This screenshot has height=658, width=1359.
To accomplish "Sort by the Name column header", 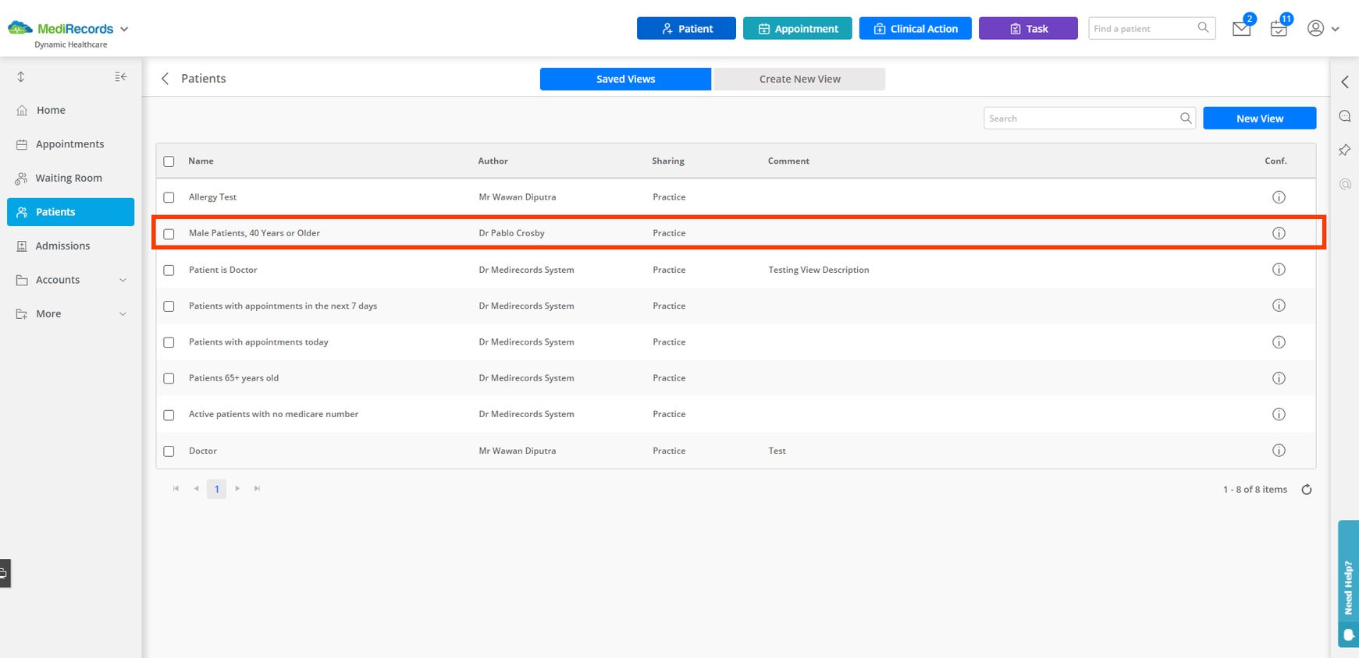I will coord(201,161).
